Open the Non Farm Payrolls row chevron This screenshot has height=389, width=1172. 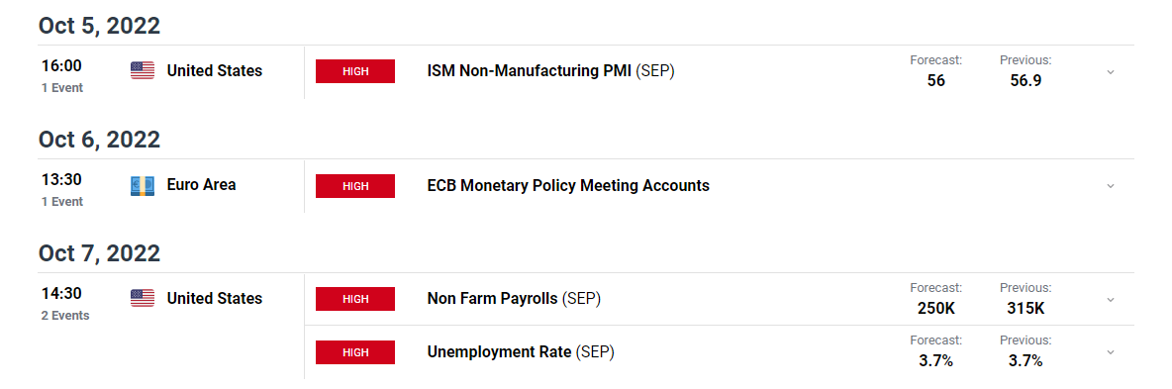(1111, 299)
